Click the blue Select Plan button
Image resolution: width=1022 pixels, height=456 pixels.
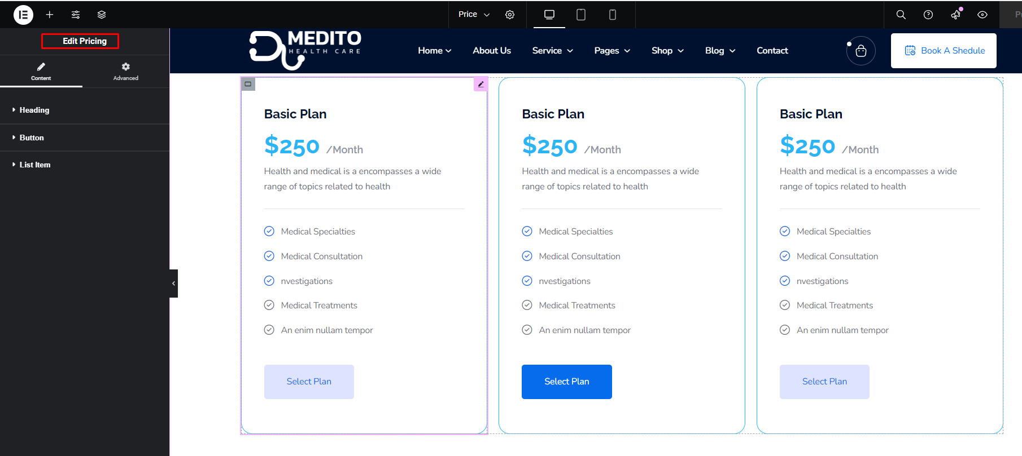566,382
